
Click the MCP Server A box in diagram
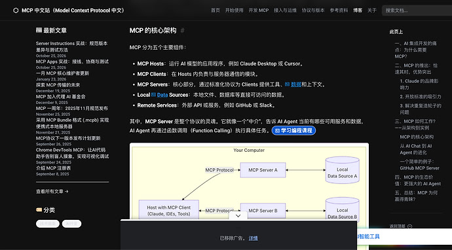[x=263, y=170]
